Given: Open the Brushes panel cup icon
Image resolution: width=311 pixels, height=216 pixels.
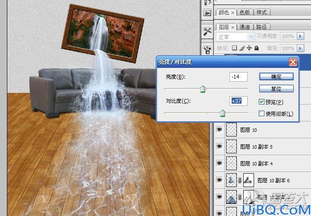Looking at the screenshot, I should [207, 50].
